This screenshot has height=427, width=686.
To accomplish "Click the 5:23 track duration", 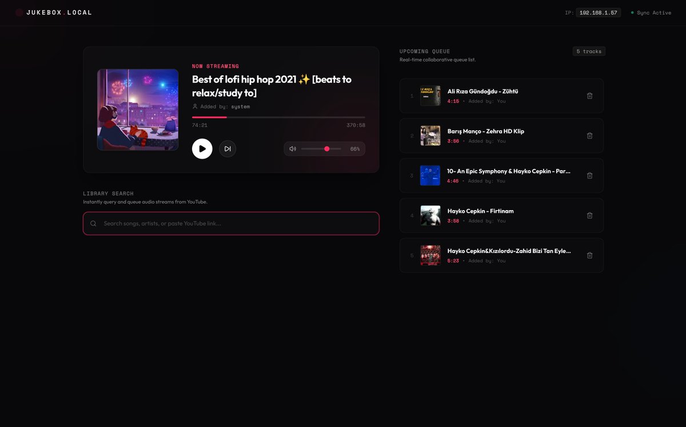I will [x=453, y=261].
